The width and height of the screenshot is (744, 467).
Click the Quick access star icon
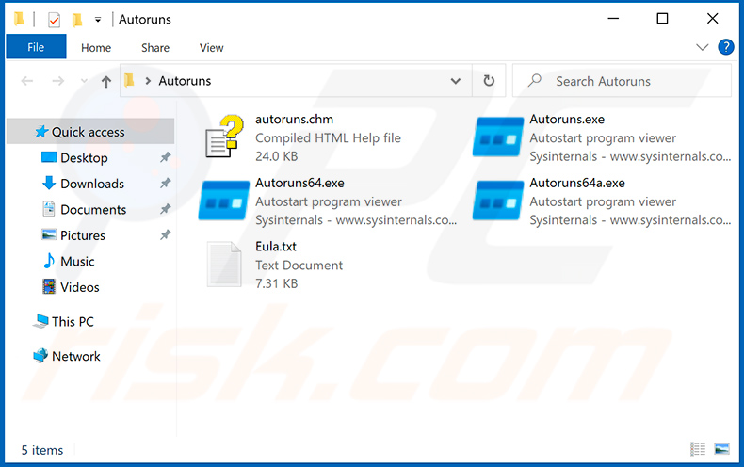click(x=41, y=132)
